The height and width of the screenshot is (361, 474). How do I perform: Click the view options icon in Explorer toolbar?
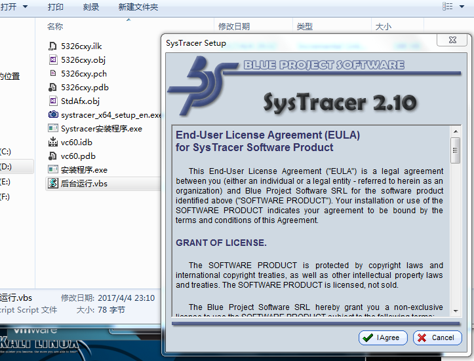(x=448, y=7)
